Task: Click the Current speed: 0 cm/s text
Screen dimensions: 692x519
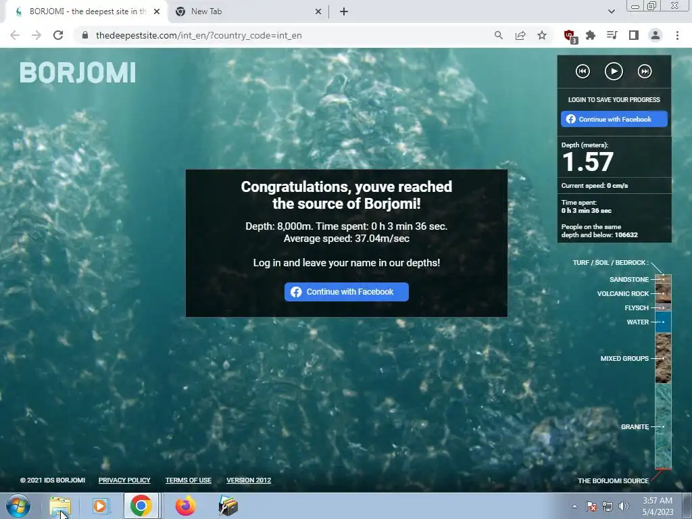Action: pyautogui.click(x=595, y=186)
